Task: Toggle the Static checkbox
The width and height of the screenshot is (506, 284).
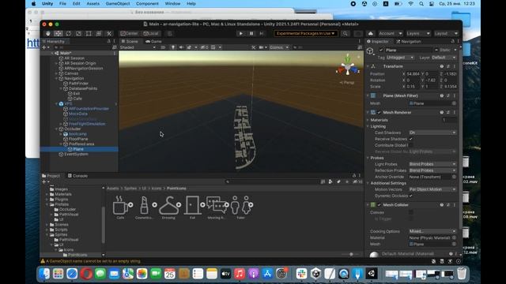Action: [x=436, y=50]
